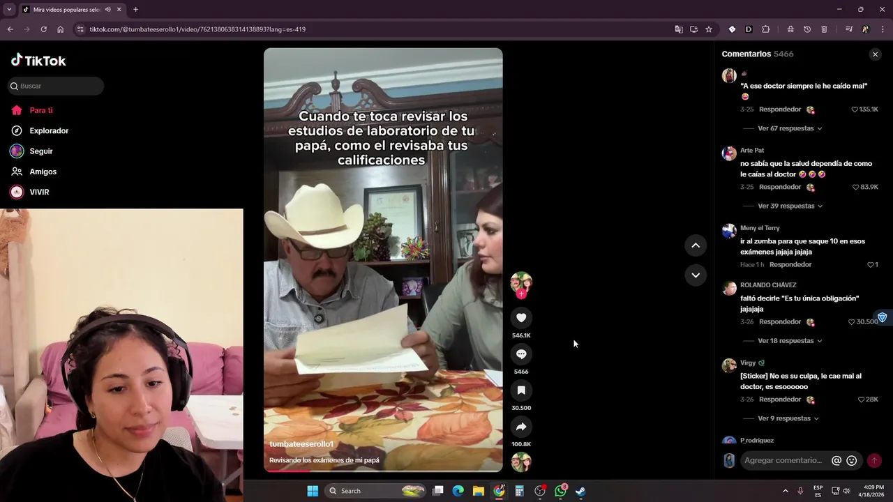Image resolution: width=893 pixels, height=502 pixels.
Task: Open a new browser tab
Action: tap(135, 10)
